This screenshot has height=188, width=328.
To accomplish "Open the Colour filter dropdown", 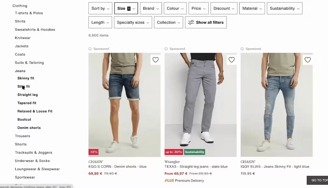I will pyautogui.click(x=175, y=8).
